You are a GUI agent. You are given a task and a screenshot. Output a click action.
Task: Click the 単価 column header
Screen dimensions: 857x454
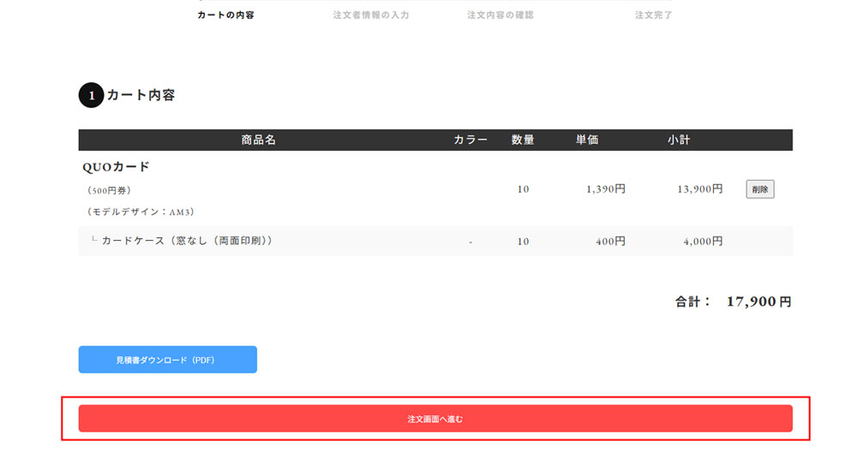pyautogui.click(x=587, y=140)
